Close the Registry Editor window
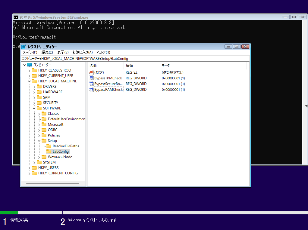Viewport: 308px width, 230px height. coord(245,47)
